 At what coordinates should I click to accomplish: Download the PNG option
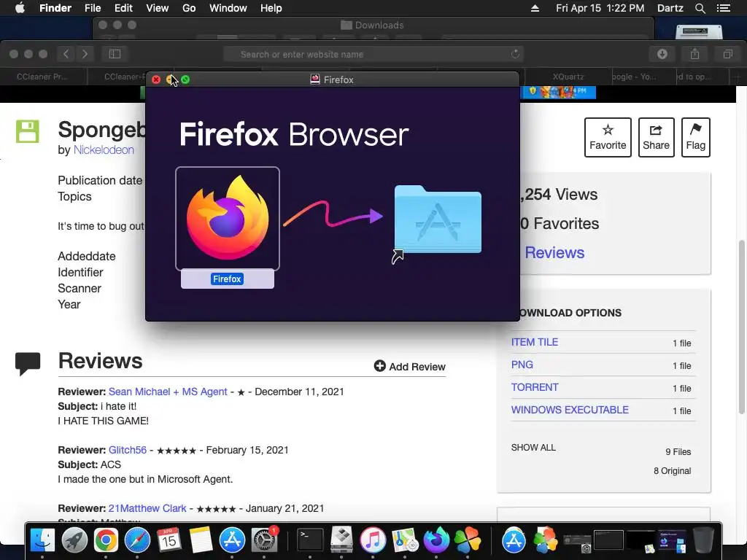click(x=522, y=365)
